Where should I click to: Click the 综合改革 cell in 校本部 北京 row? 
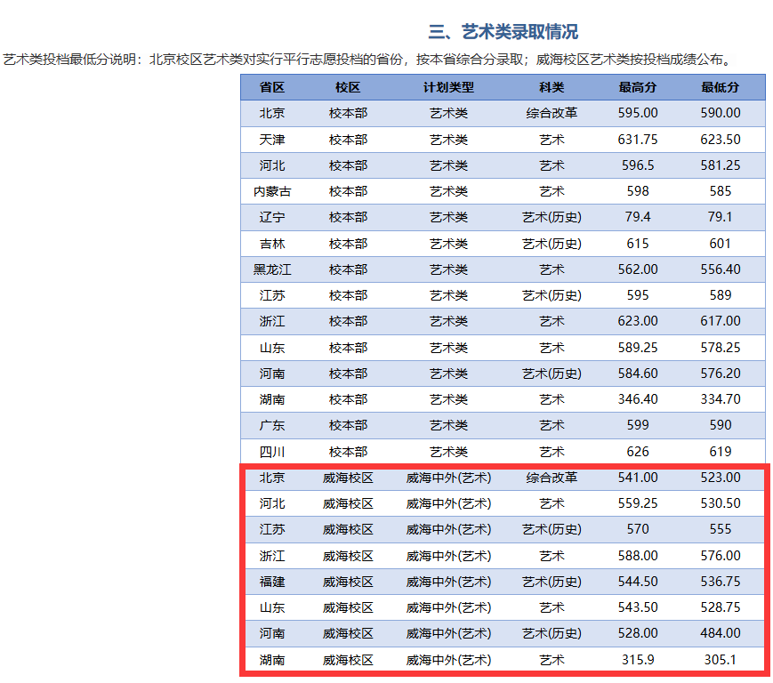pyautogui.click(x=552, y=113)
